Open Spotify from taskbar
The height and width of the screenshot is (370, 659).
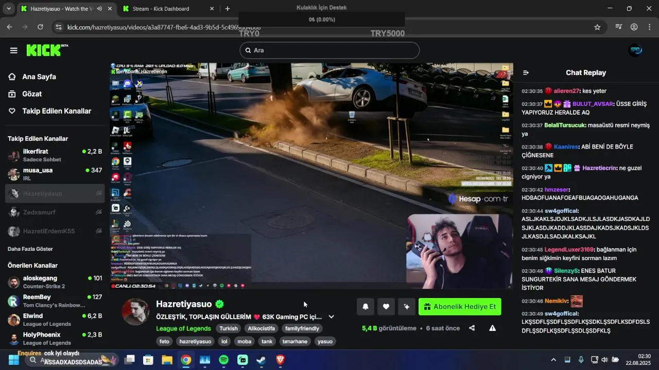(223, 360)
